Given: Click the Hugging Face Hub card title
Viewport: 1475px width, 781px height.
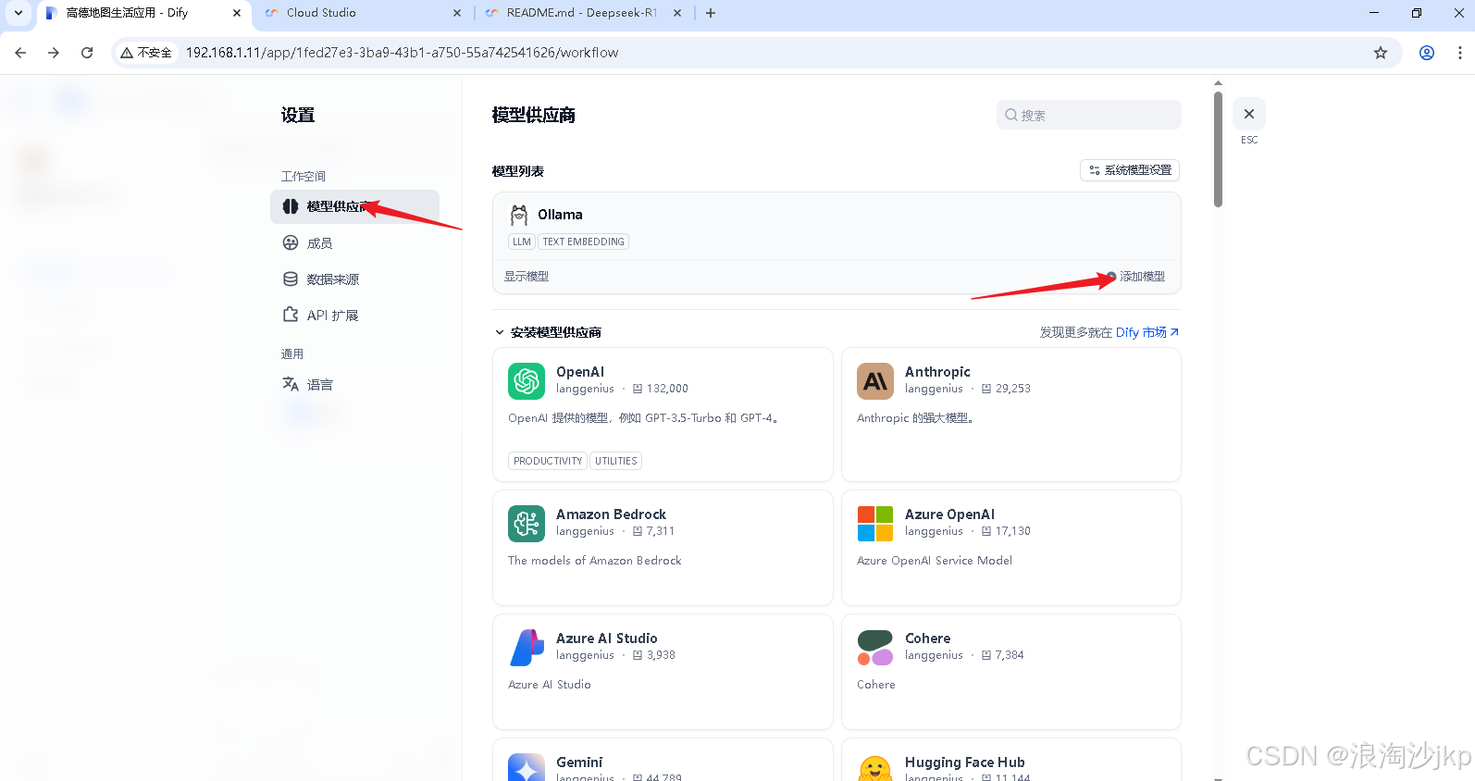Looking at the screenshot, I should point(964,762).
